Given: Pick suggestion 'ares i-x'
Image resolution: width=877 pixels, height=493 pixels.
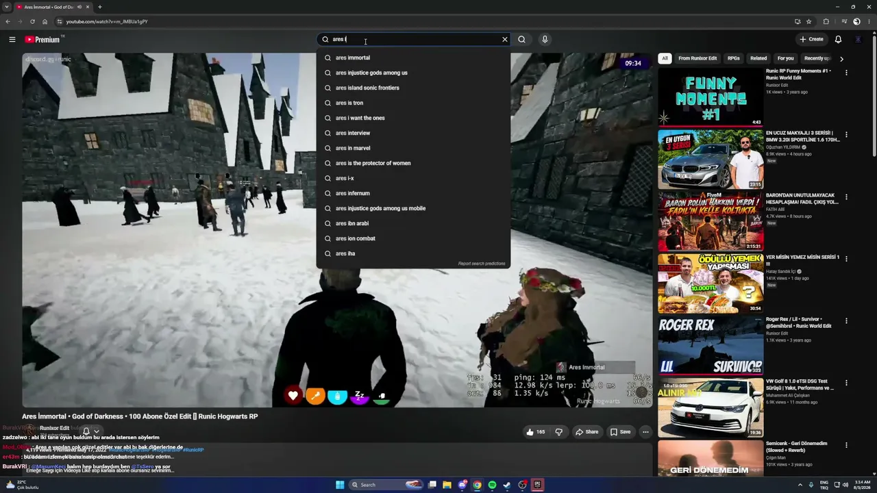Looking at the screenshot, I should tap(413, 178).
